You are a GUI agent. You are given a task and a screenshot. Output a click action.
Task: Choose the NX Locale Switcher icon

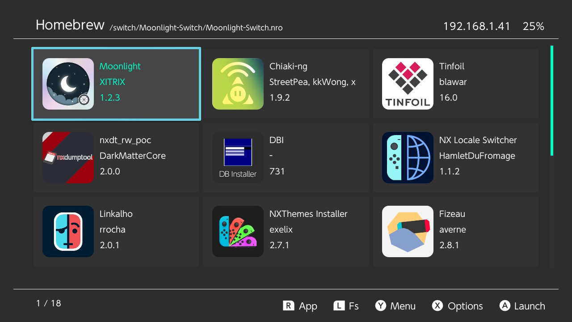tap(408, 157)
